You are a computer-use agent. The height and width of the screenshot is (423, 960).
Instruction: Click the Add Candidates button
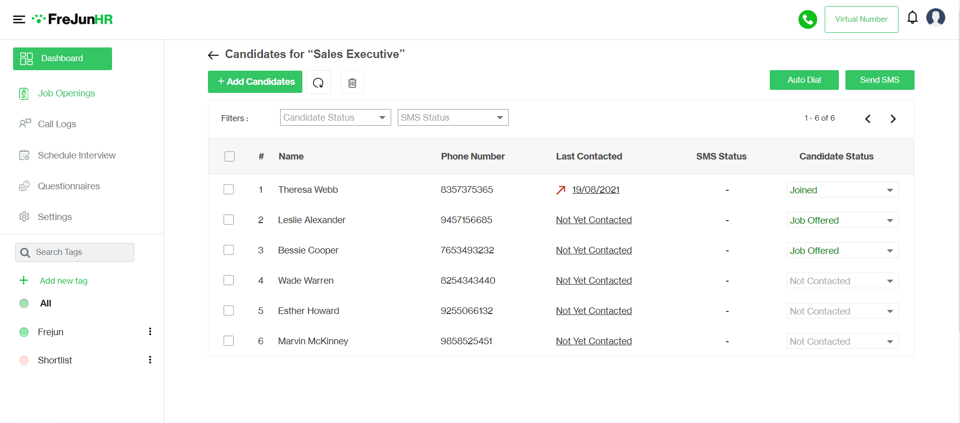point(255,82)
